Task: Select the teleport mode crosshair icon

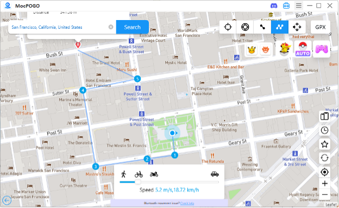Action: [x=228, y=27]
